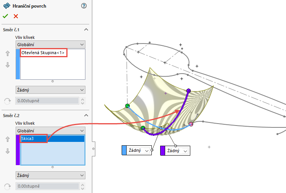Click the 0.00stupně field in Směr č.1
Screen dimensions: 286x193
tap(47, 101)
